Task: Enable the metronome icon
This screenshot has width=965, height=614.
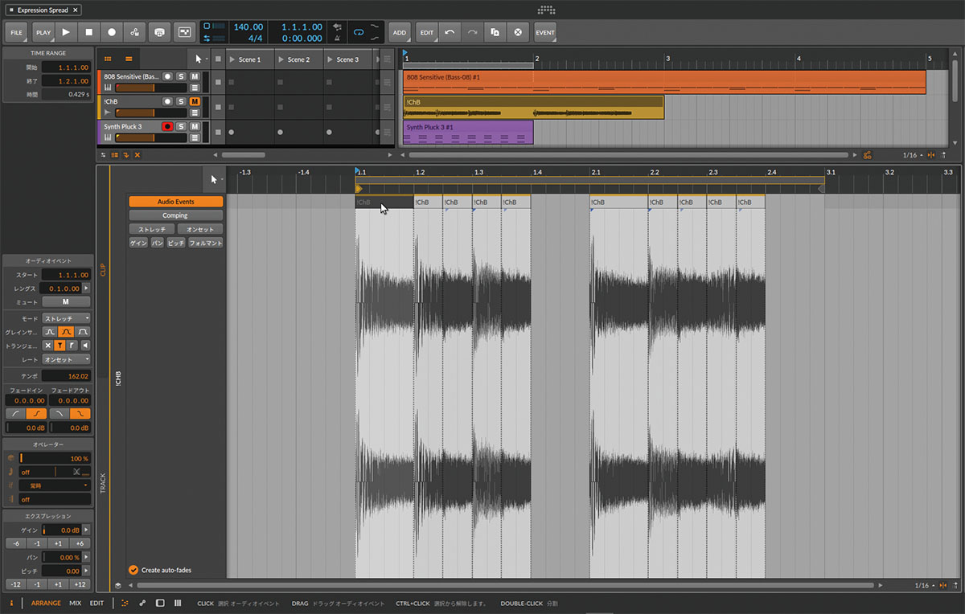Action: 335,38
